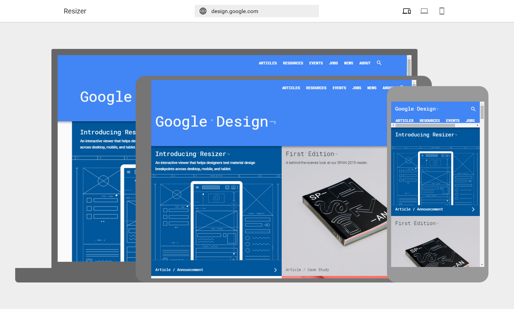The height and width of the screenshot is (309, 514).
Task: Select the phone-only preview icon
Action: (x=442, y=11)
